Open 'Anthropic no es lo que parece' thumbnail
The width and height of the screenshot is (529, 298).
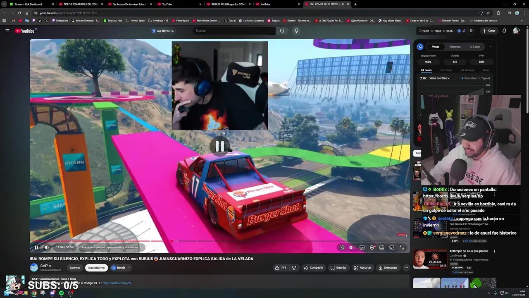click(430, 259)
